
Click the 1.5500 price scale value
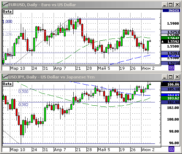tap(173, 46)
